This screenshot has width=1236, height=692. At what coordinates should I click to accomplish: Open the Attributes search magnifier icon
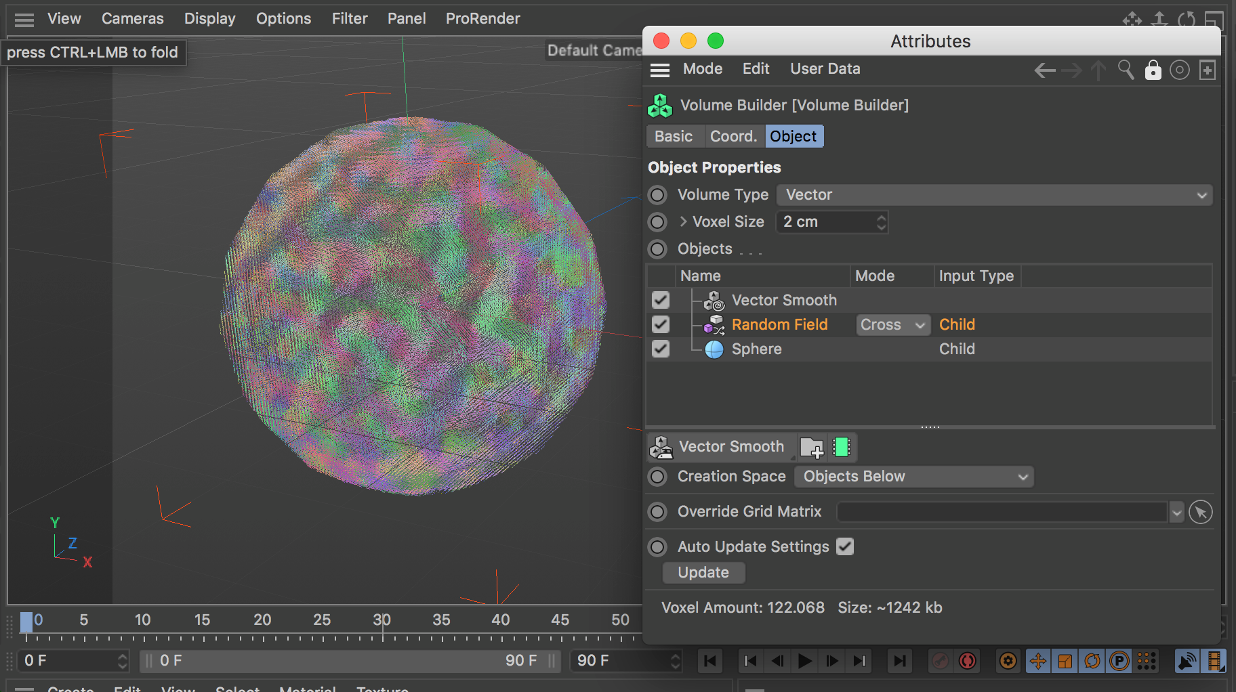[x=1126, y=70]
